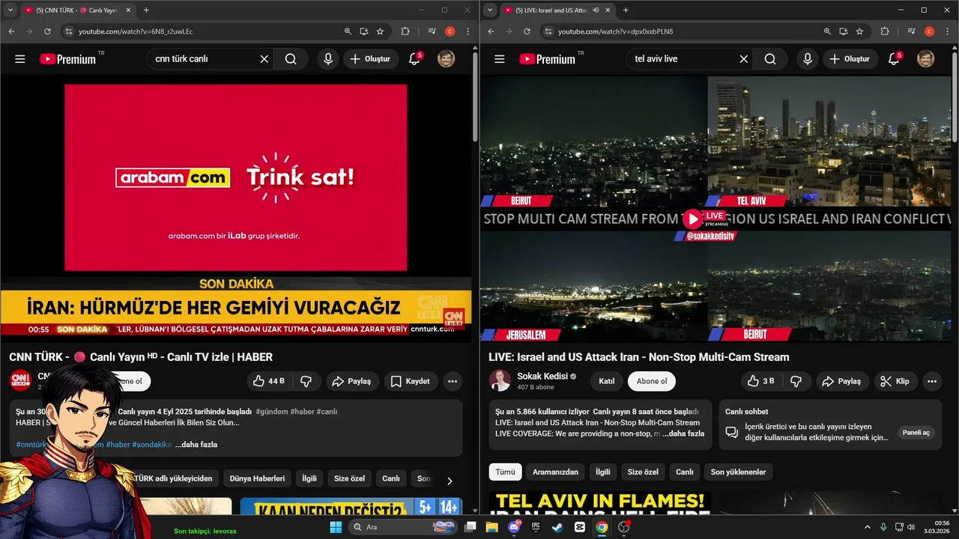This screenshot has height=539, width=959.
Task: Select the 'Aramanızdan' filter chip
Action: pos(555,472)
